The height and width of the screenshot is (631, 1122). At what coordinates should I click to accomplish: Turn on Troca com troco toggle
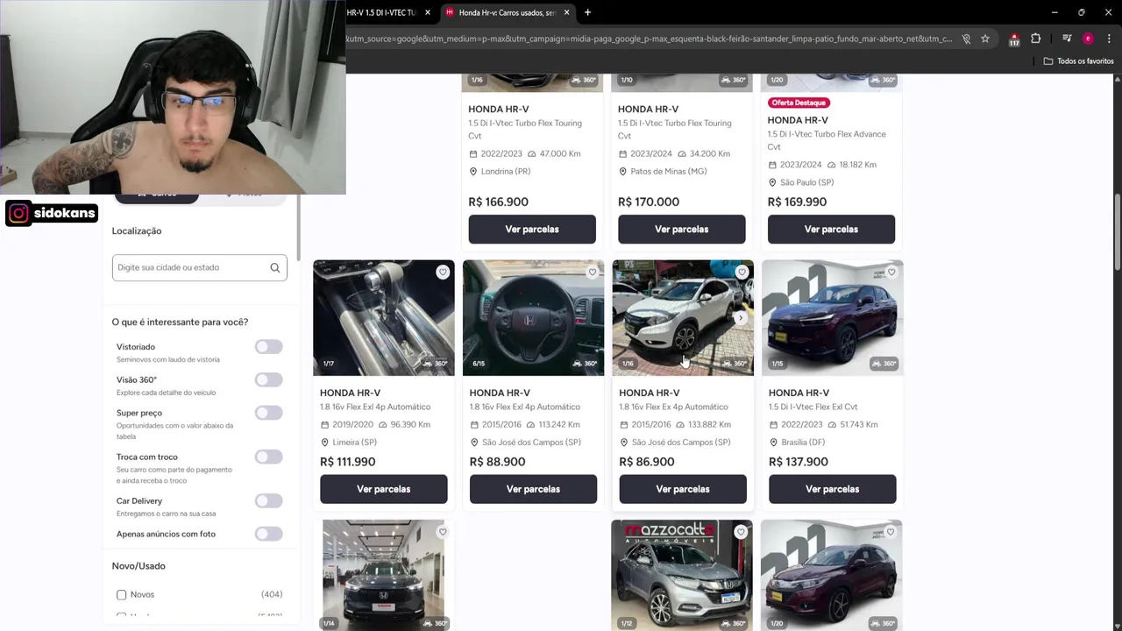pyautogui.click(x=269, y=457)
